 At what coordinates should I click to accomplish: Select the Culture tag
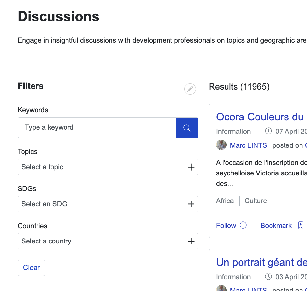(256, 201)
